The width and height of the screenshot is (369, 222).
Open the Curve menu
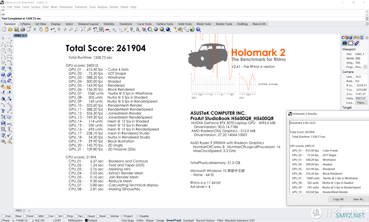click(x=26, y=7)
